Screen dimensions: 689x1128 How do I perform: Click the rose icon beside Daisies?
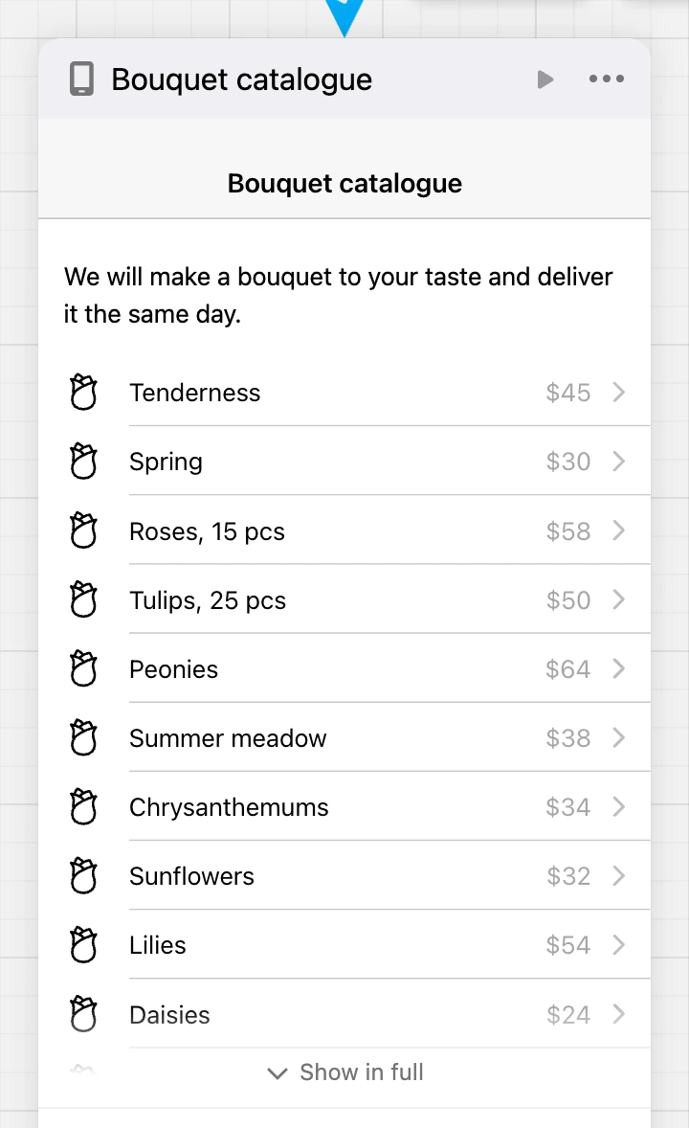[83, 1014]
